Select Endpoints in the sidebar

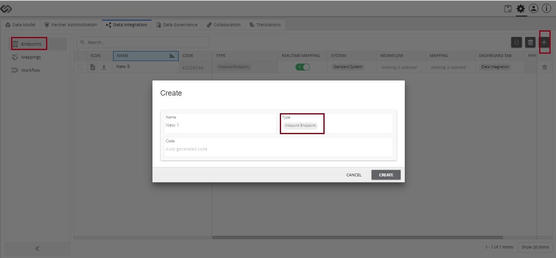(37, 44)
